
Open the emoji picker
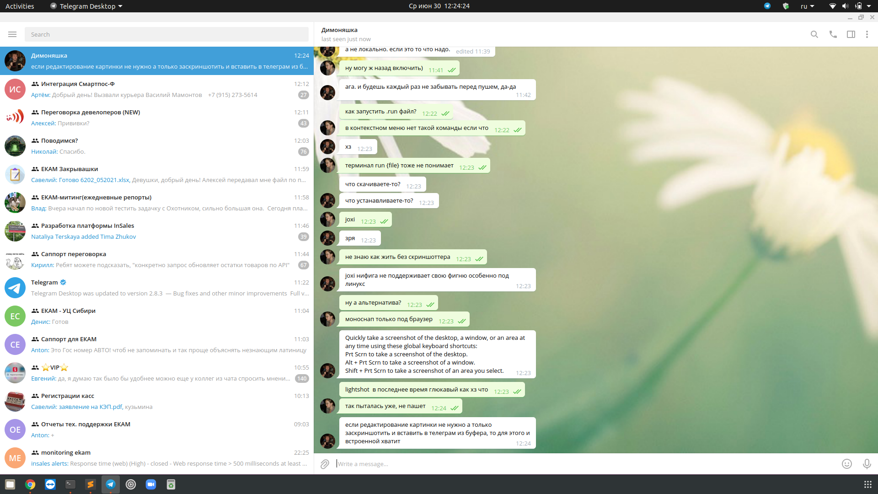[x=846, y=464]
